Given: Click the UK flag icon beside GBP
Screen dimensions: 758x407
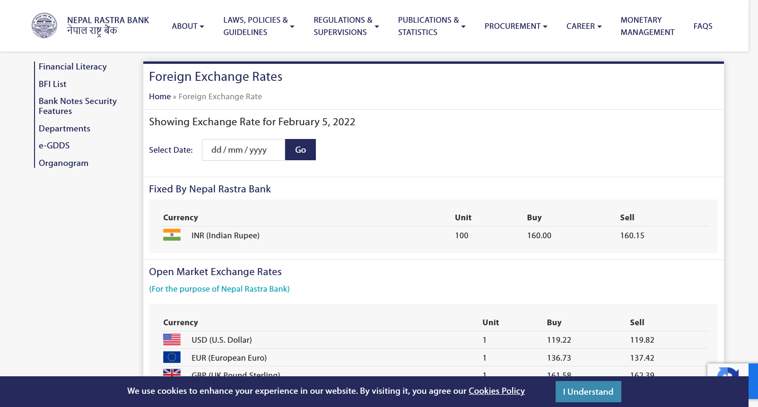Looking at the screenshot, I should [172, 372].
